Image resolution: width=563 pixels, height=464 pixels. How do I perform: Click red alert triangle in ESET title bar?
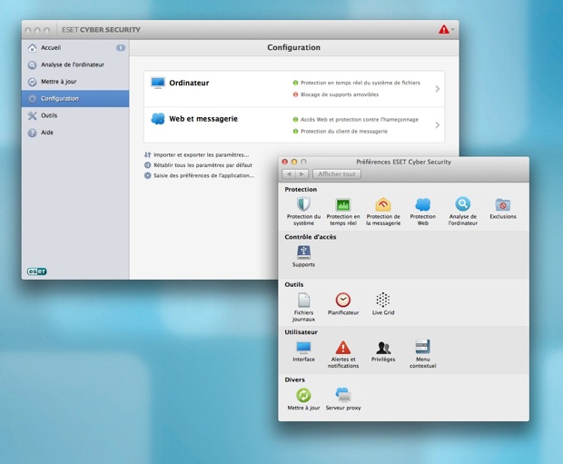click(444, 29)
